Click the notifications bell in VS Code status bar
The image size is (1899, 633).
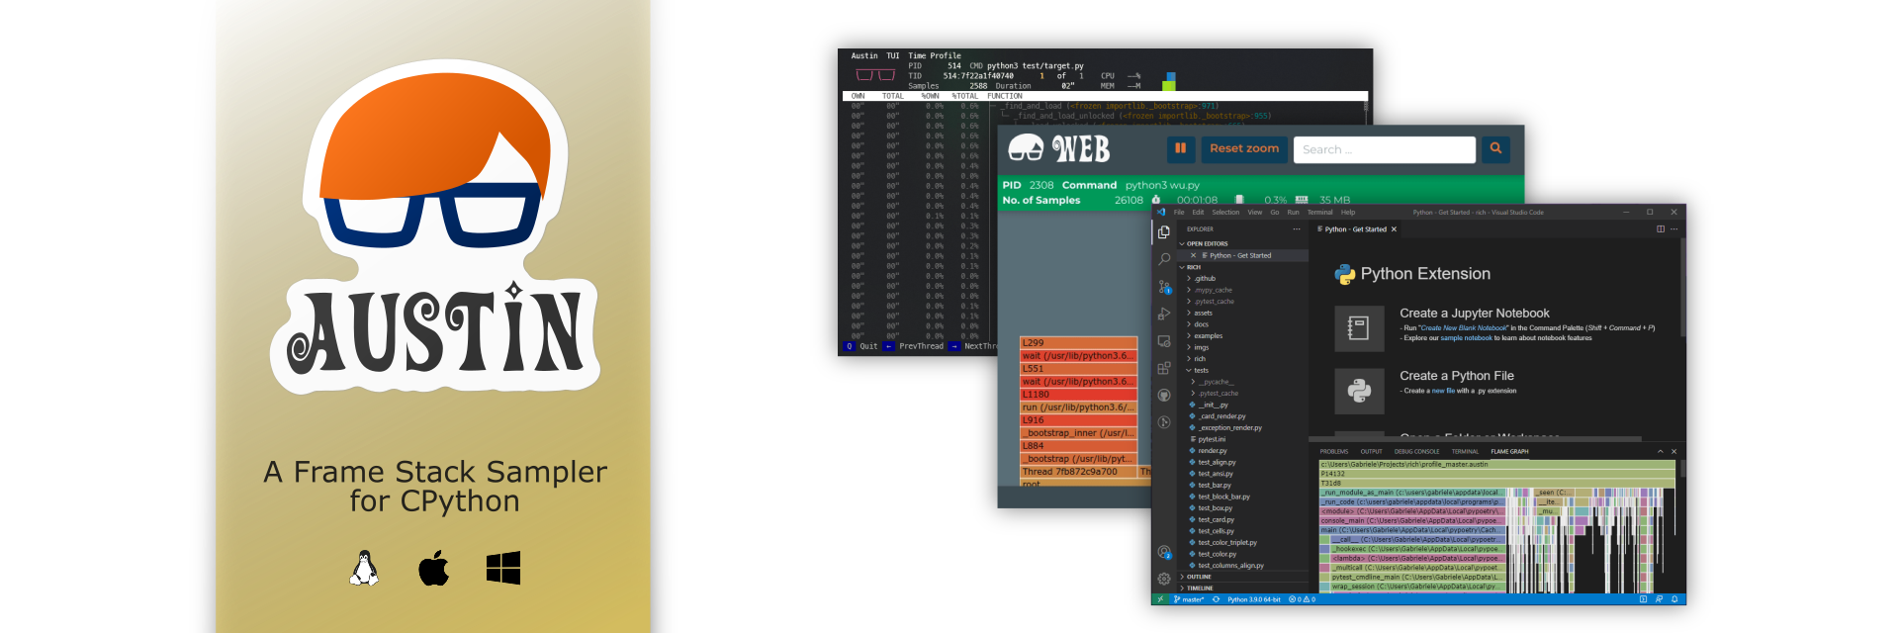1674,599
